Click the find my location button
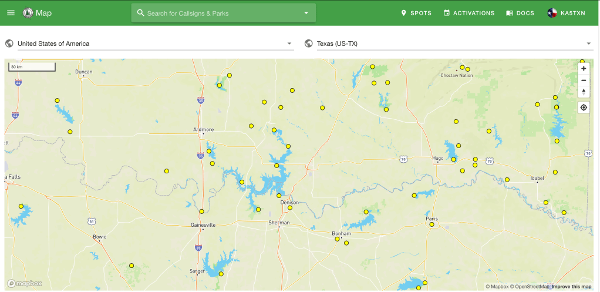Image resolution: width=600 pixels, height=292 pixels. point(583,108)
